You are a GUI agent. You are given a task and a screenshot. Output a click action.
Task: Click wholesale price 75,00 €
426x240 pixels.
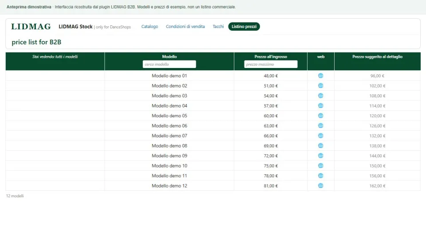tap(271, 166)
